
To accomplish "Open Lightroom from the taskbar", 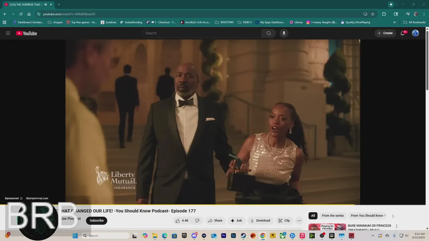I will pos(234,236).
